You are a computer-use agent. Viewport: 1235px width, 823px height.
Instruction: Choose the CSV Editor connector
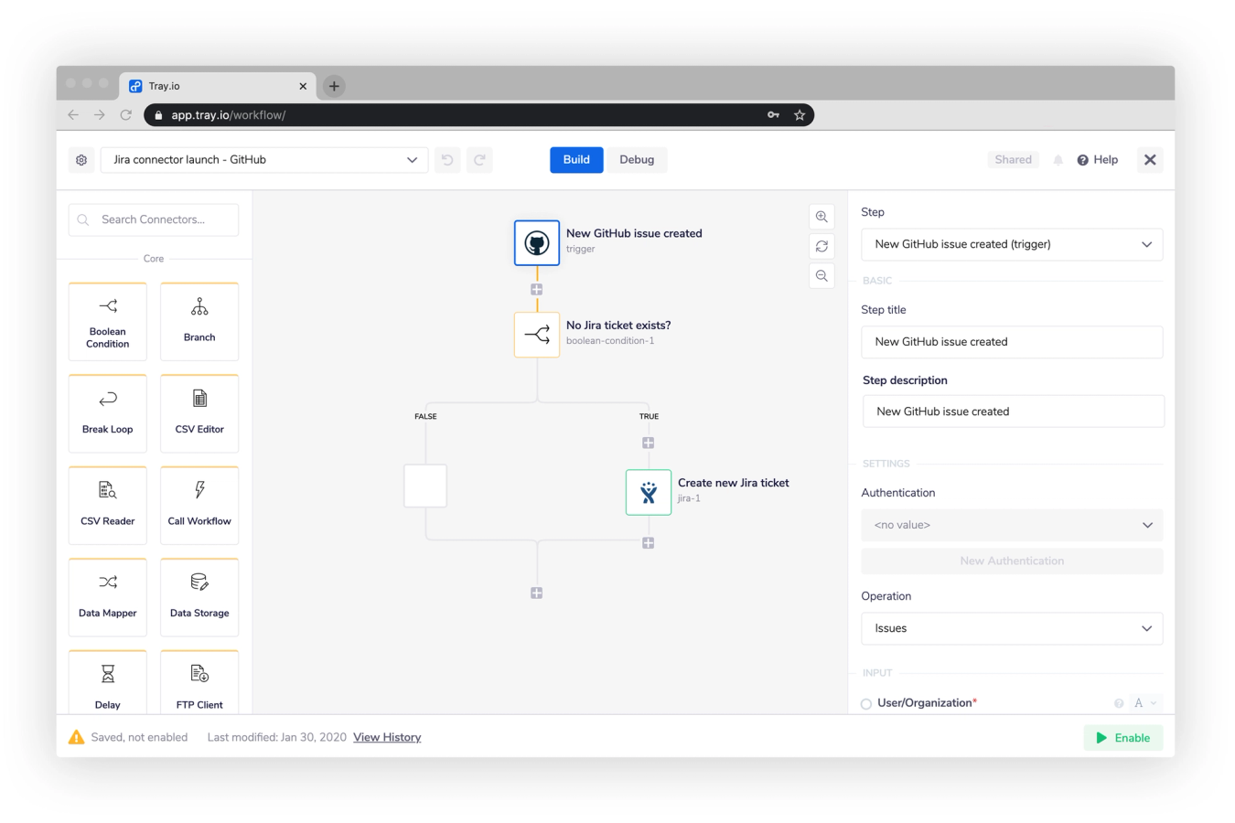point(199,413)
